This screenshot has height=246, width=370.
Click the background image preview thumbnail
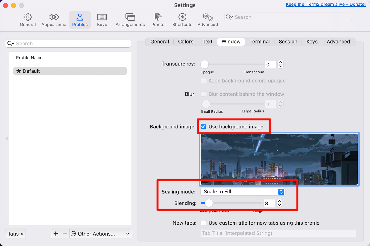[279, 159]
